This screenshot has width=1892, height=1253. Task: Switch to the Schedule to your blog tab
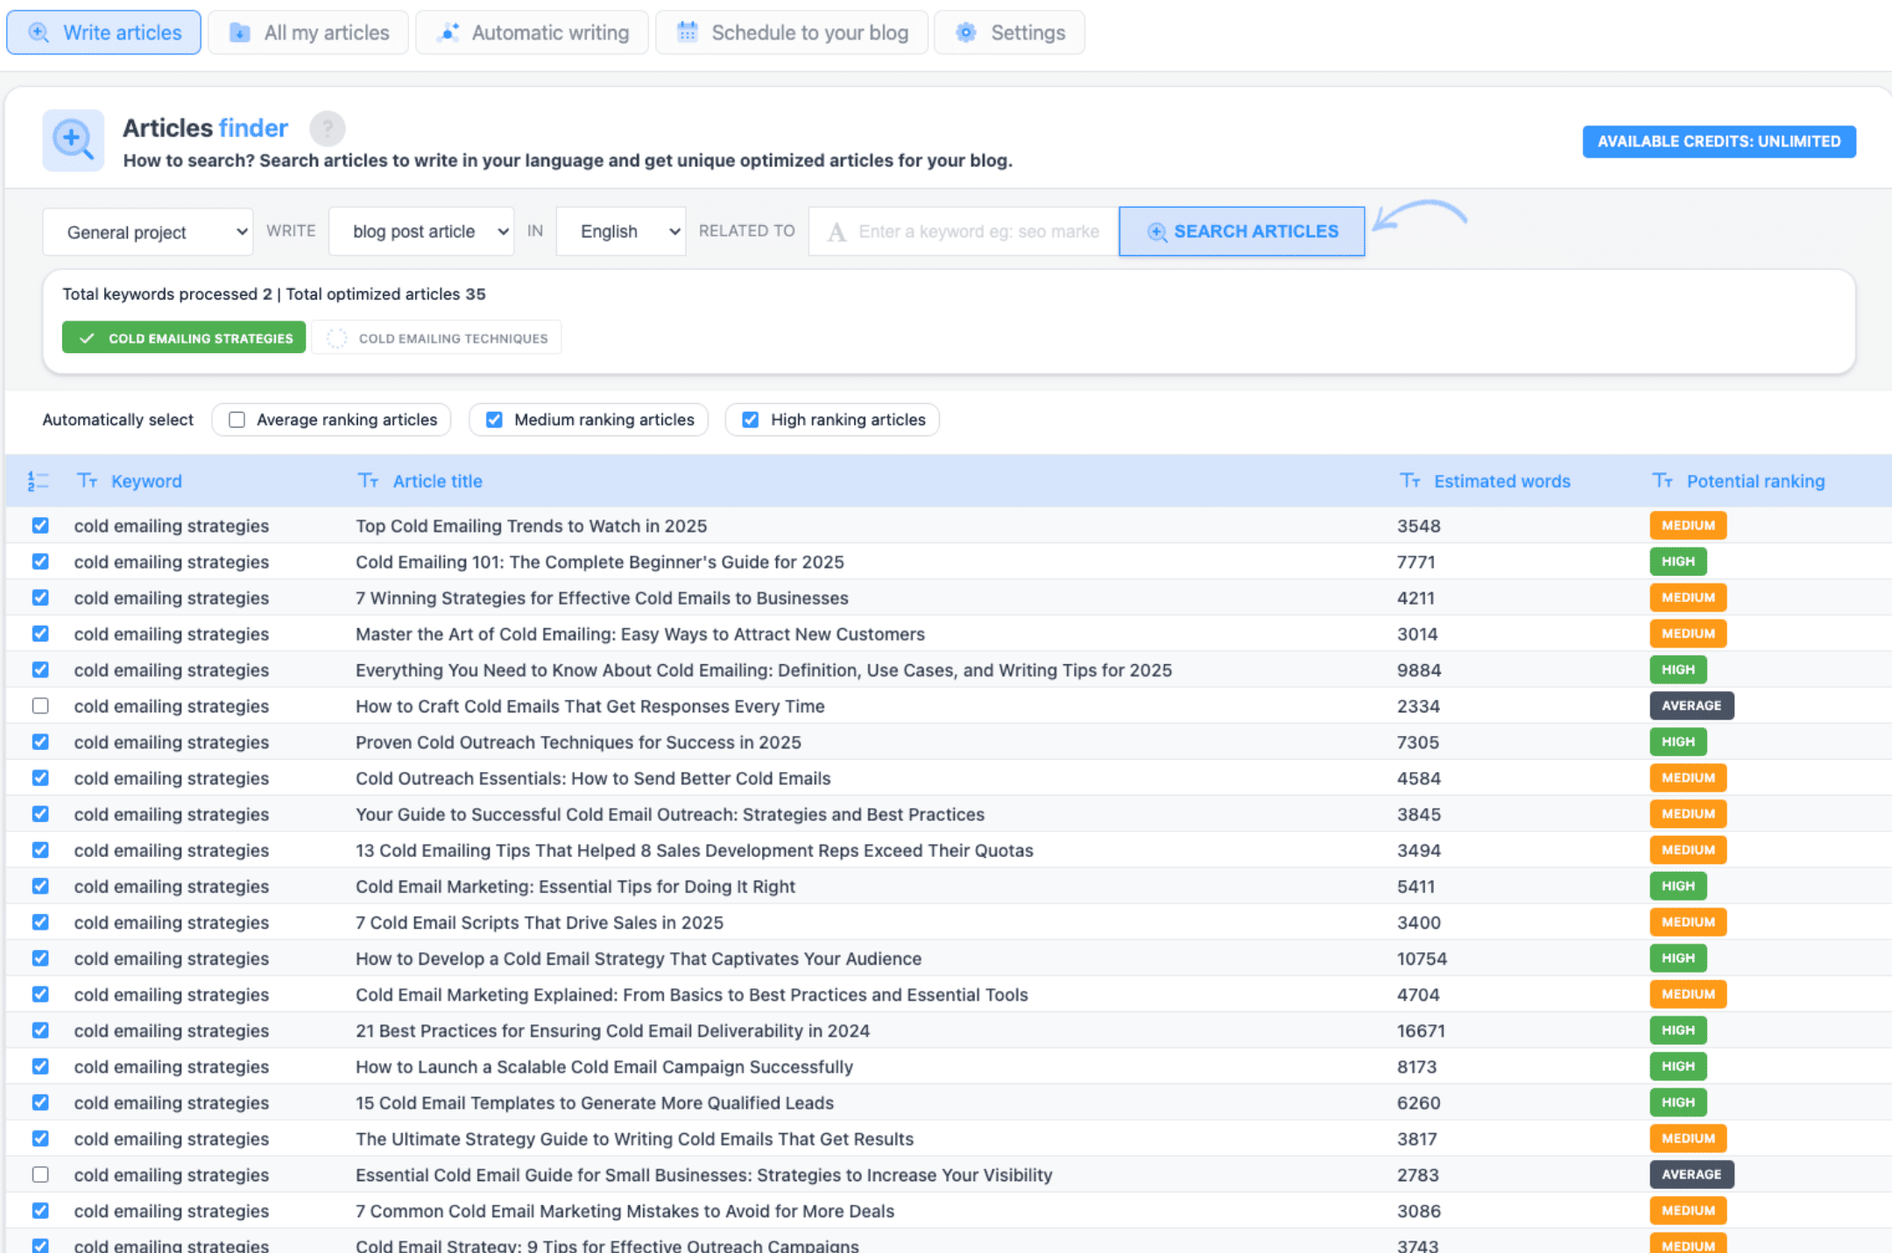tap(791, 32)
